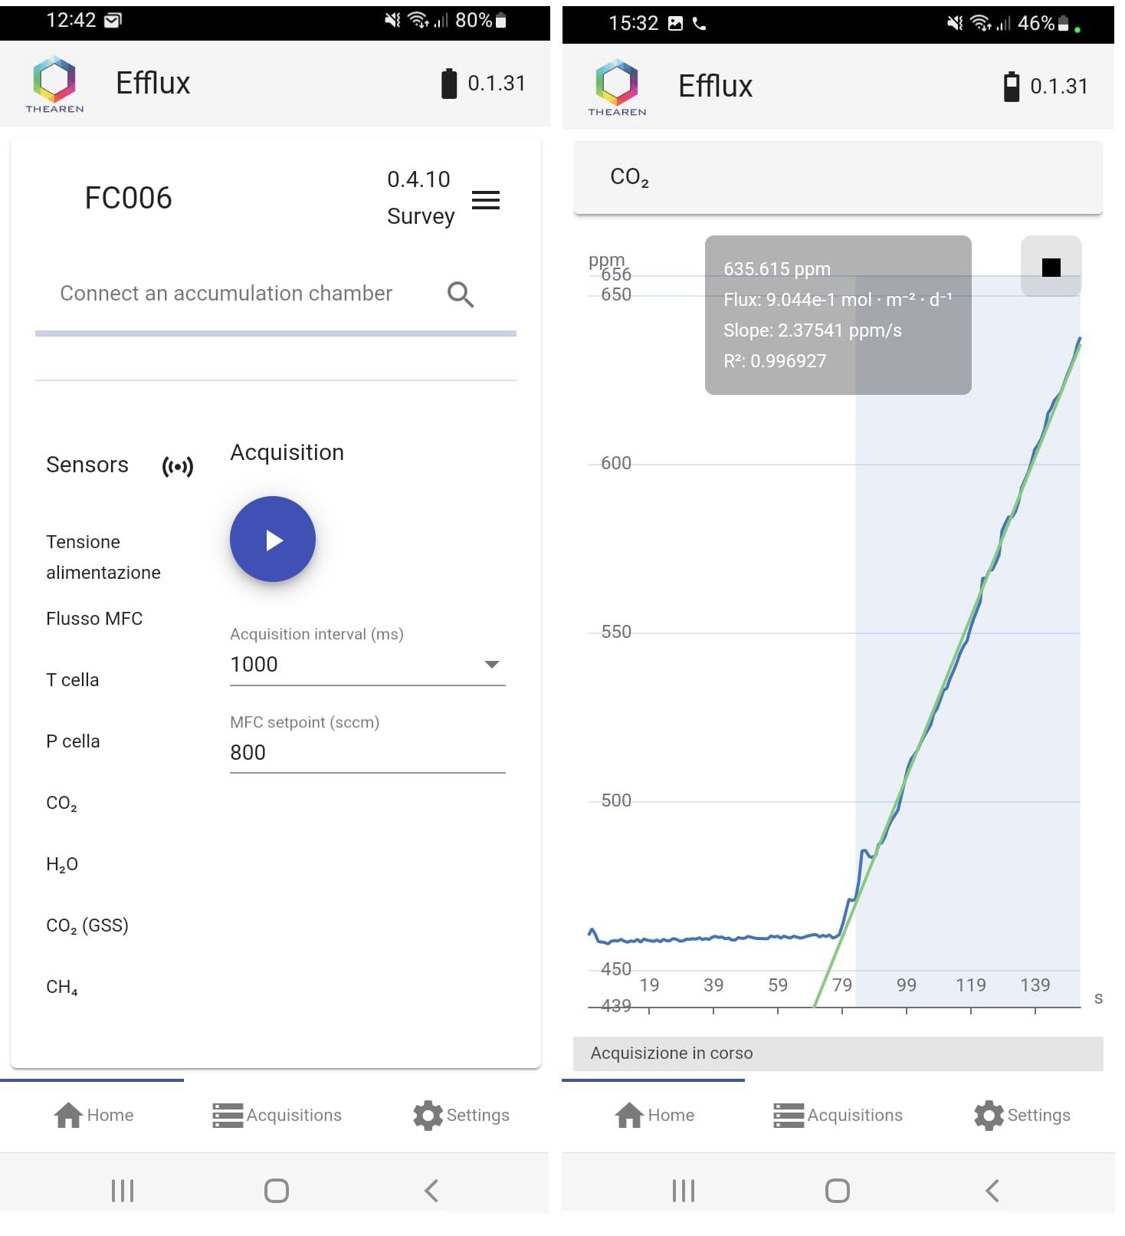
Task: Click the CO₂ panel header on chart
Action: [x=837, y=177]
